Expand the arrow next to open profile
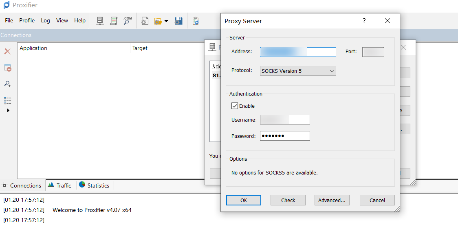Screen dimensions: 458x240 click(x=166, y=21)
